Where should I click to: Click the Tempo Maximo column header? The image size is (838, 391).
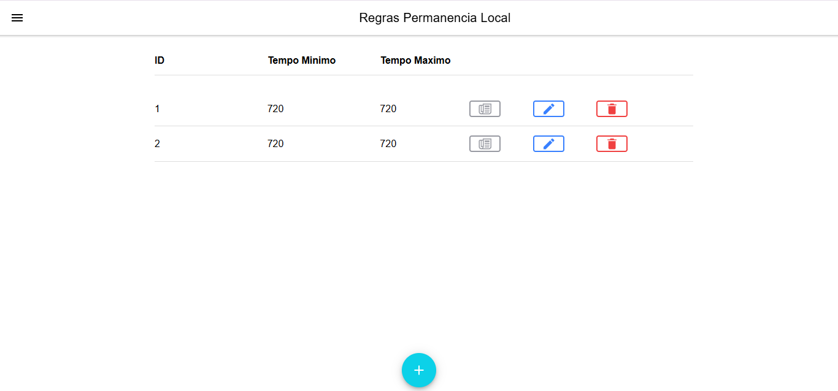click(x=415, y=60)
